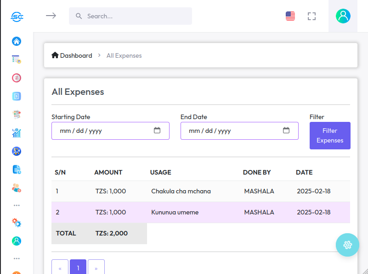The image size is (368, 274).
Task: Click the home icon in the sidebar
Action: tap(17, 41)
